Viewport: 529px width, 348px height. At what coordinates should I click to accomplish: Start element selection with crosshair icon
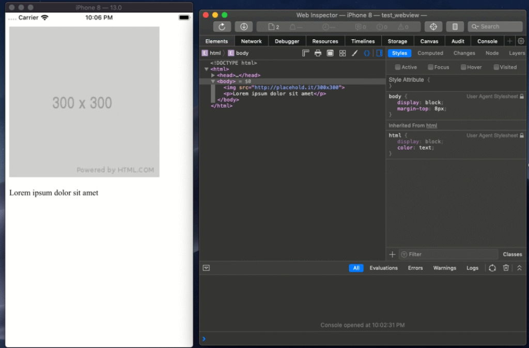point(433,27)
